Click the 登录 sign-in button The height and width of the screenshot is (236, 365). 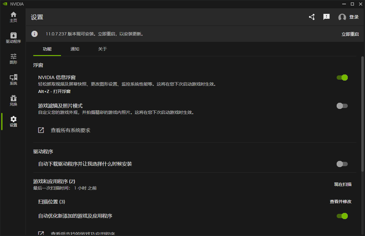coord(354,17)
